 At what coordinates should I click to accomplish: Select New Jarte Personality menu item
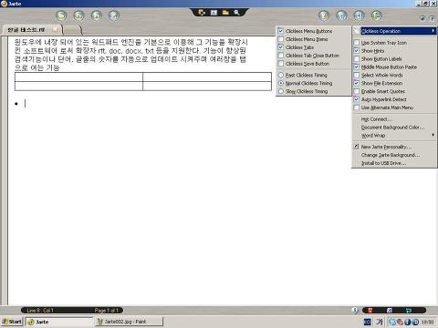[394, 147]
